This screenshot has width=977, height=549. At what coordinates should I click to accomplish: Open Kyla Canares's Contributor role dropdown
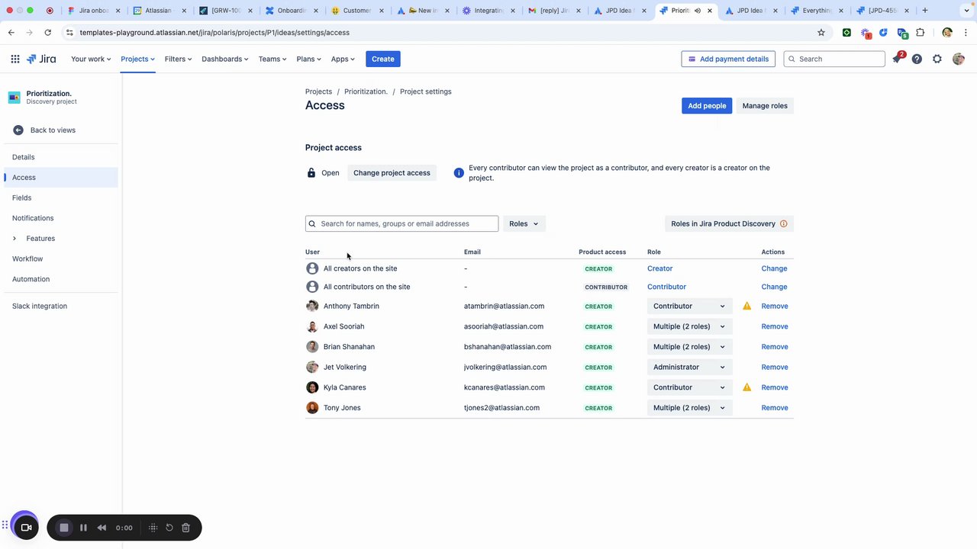tap(690, 387)
